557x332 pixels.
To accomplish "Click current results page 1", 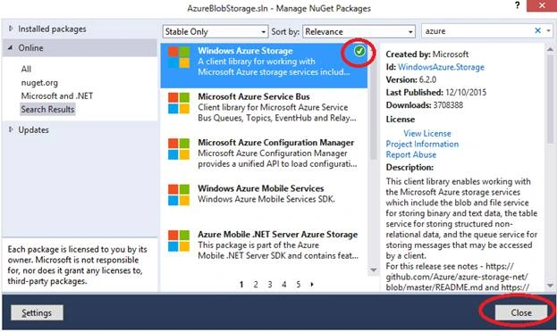I will pyautogui.click(x=241, y=284).
